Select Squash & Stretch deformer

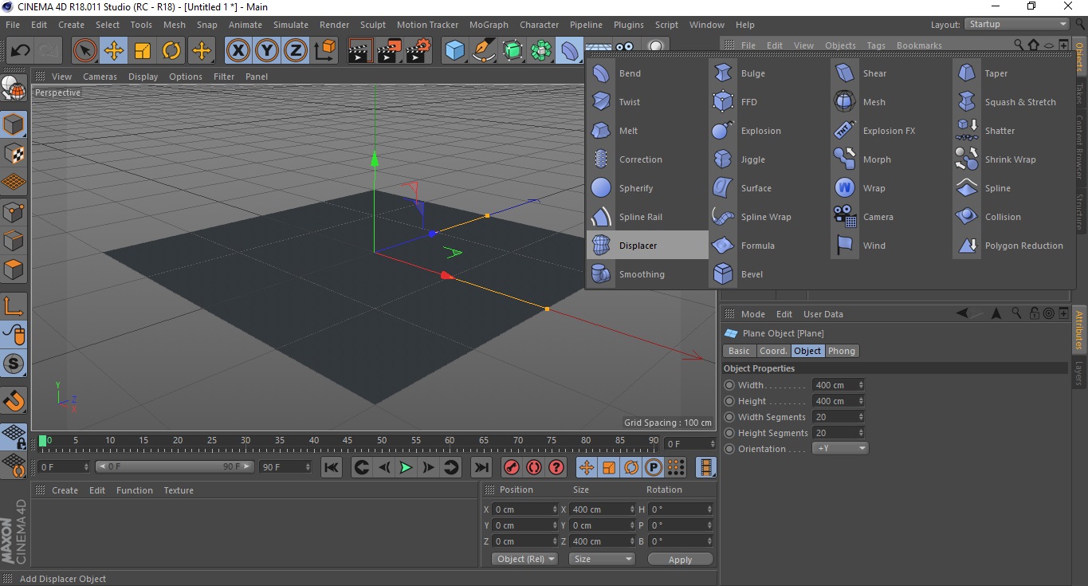click(x=1013, y=102)
